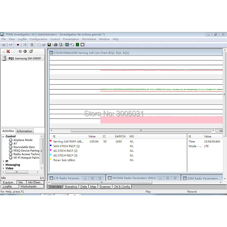Click the Activities list down scroll arrow
Viewport: 227px width, 227px height.
click(41, 168)
